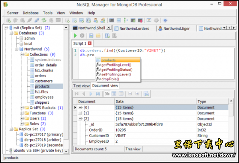Choose products from autocomplete list
This screenshot has height=163, width=239.
118,60
